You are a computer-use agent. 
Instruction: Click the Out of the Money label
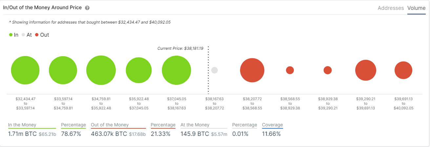coord(110,125)
